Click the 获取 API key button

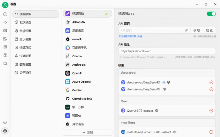[197, 30]
